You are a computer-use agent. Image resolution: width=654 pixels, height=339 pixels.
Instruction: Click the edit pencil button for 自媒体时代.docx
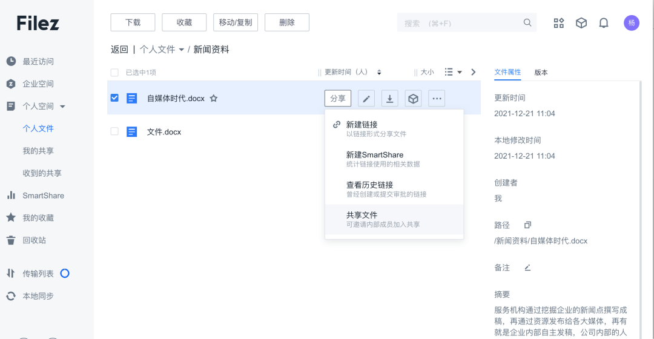point(366,99)
